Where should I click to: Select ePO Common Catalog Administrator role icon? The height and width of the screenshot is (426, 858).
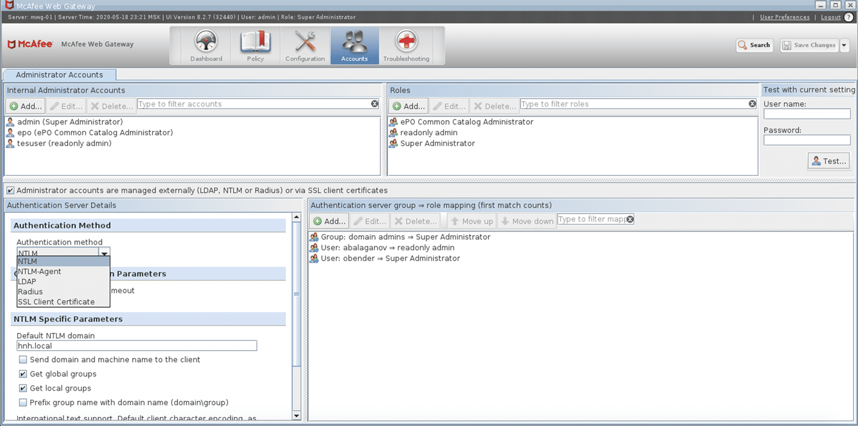tap(394, 122)
